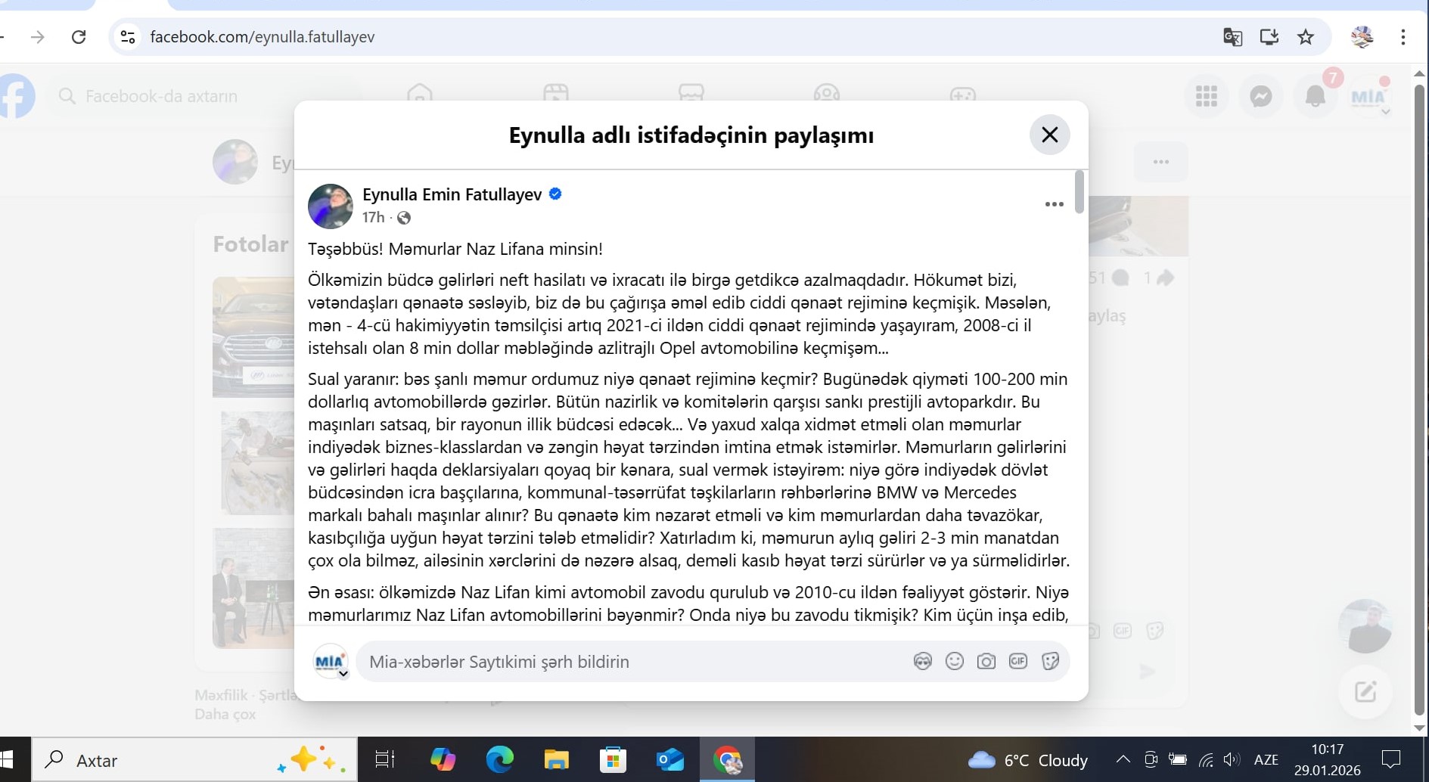Open the Facebook apps grid menu
The height and width of the screenshot is (782, 1429).
1207,96
